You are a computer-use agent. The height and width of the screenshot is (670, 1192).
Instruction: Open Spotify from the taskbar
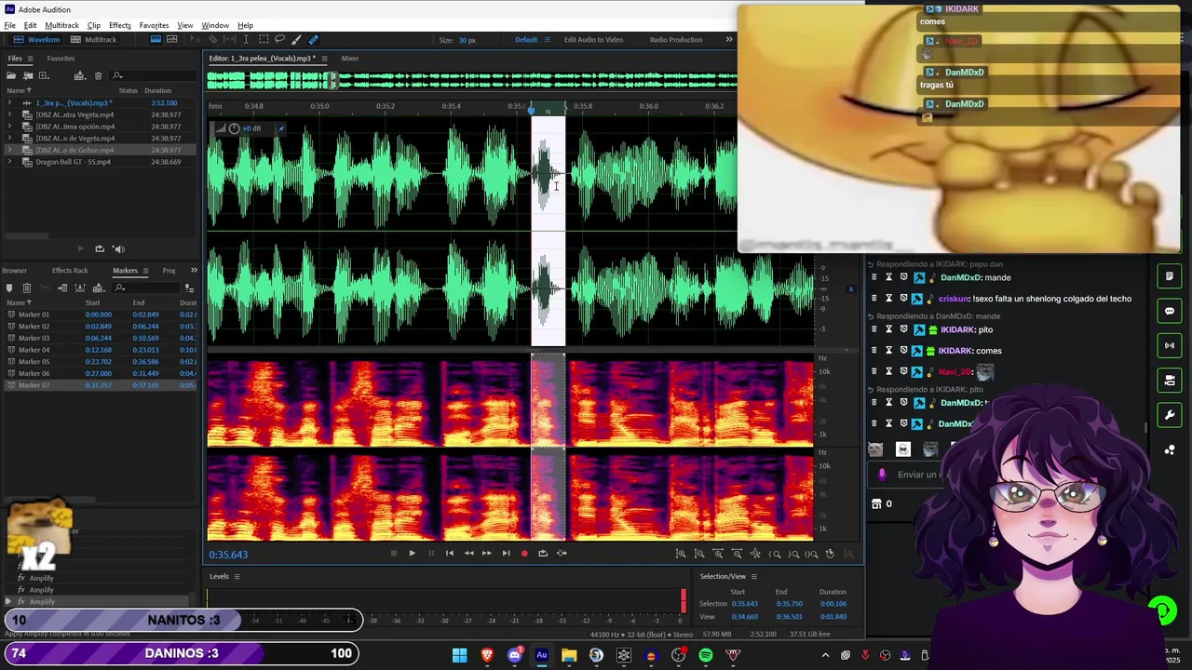click(706, 655)
